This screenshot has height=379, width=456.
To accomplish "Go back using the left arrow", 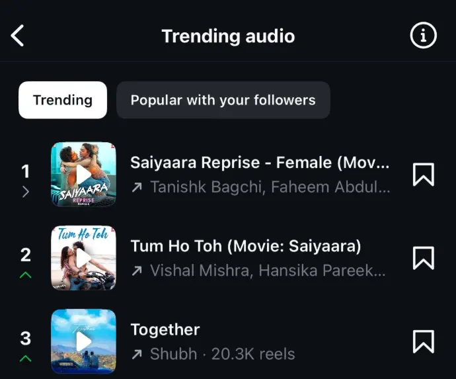I will 17,36.
